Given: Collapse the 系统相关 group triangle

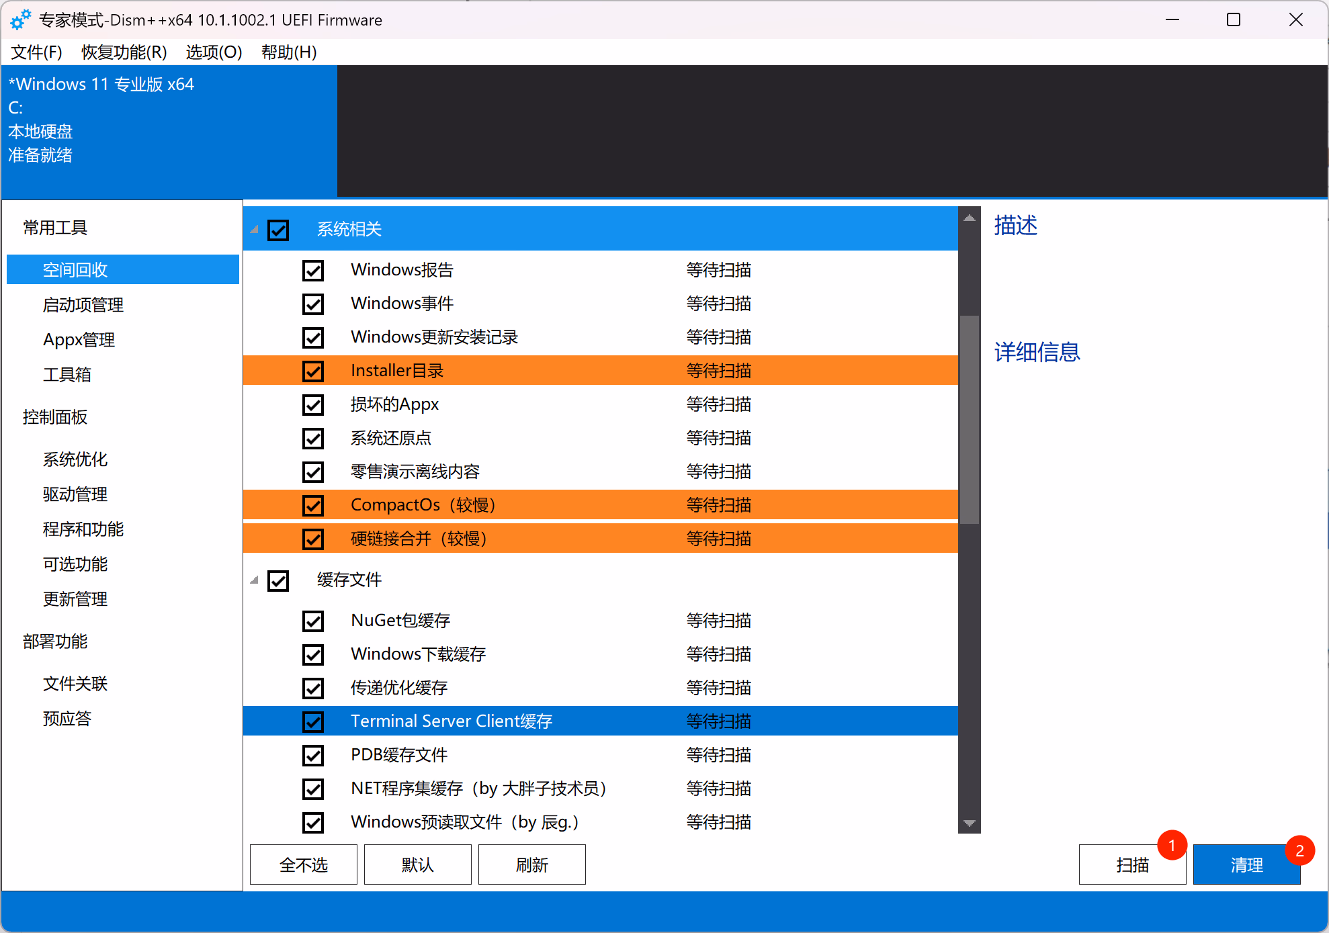Looking at the screenshot, I should (255, 230).
